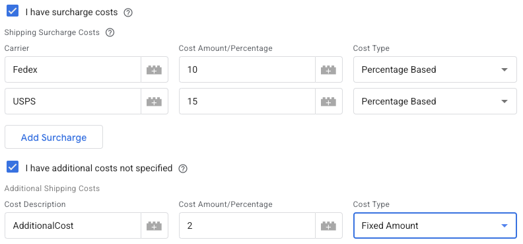This screenshot has width=523, height=244.
Task: Open variable picker for Fedex carrier field
Action: (x=155, y=69)
